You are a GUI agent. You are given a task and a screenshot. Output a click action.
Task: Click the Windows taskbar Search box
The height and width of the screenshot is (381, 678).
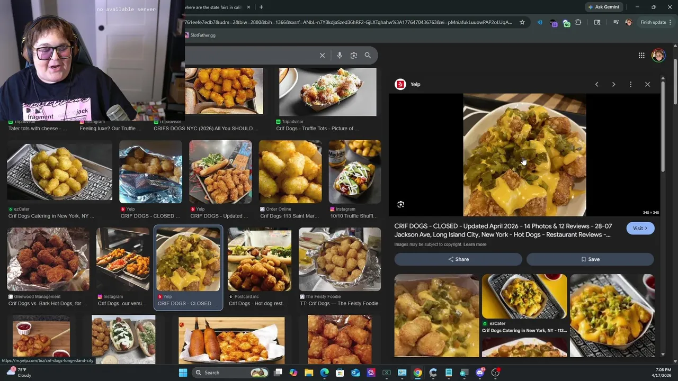coord(230,373)
